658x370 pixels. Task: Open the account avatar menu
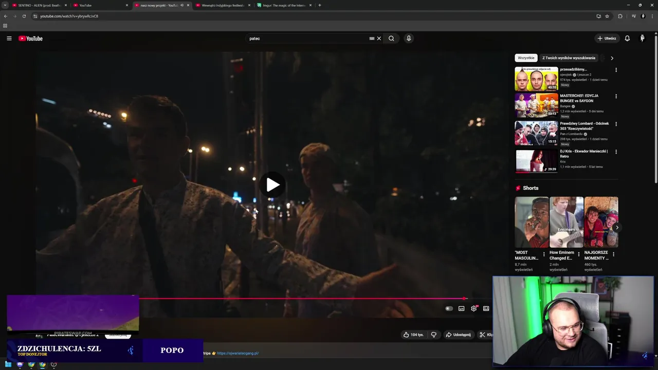[x=642, y=39]
